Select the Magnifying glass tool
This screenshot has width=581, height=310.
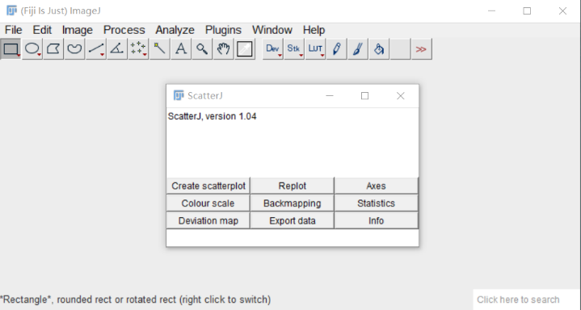click(x=202, y=49)
